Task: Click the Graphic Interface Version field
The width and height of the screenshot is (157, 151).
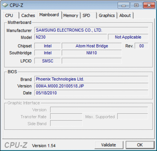Action: pyautogui.click(x=99, y=110)
